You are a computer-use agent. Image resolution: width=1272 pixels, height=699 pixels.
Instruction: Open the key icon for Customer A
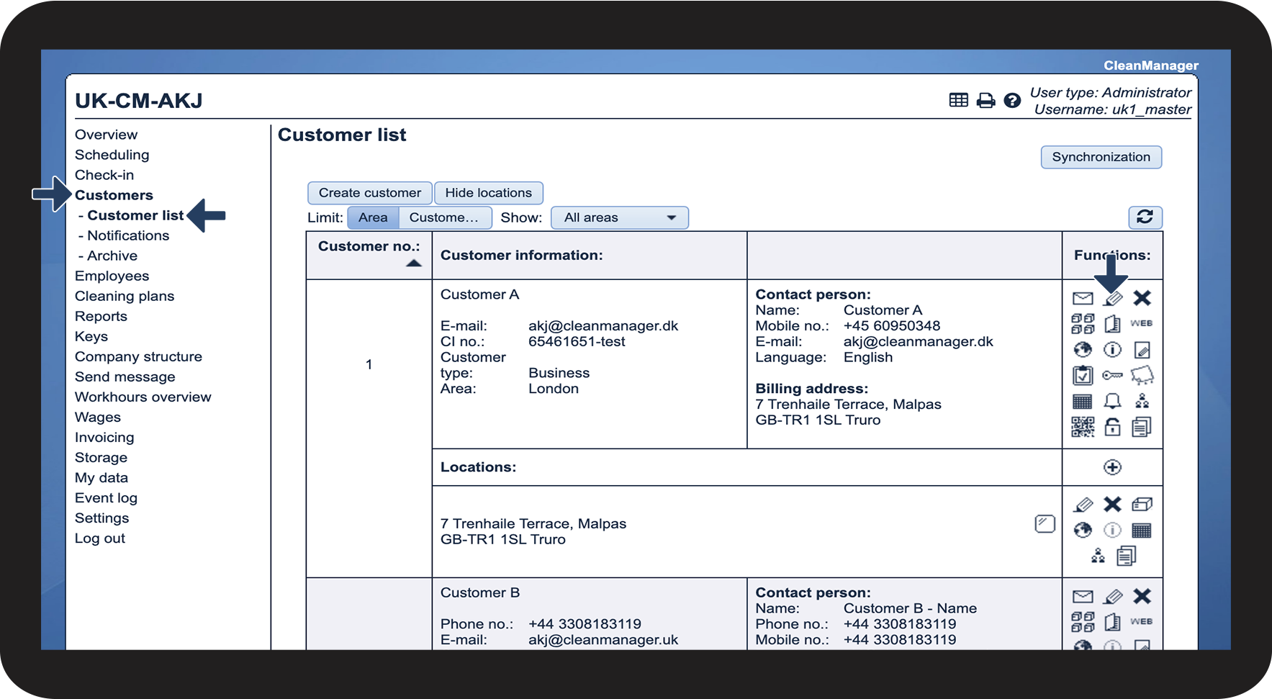(x=1112, y=375)
